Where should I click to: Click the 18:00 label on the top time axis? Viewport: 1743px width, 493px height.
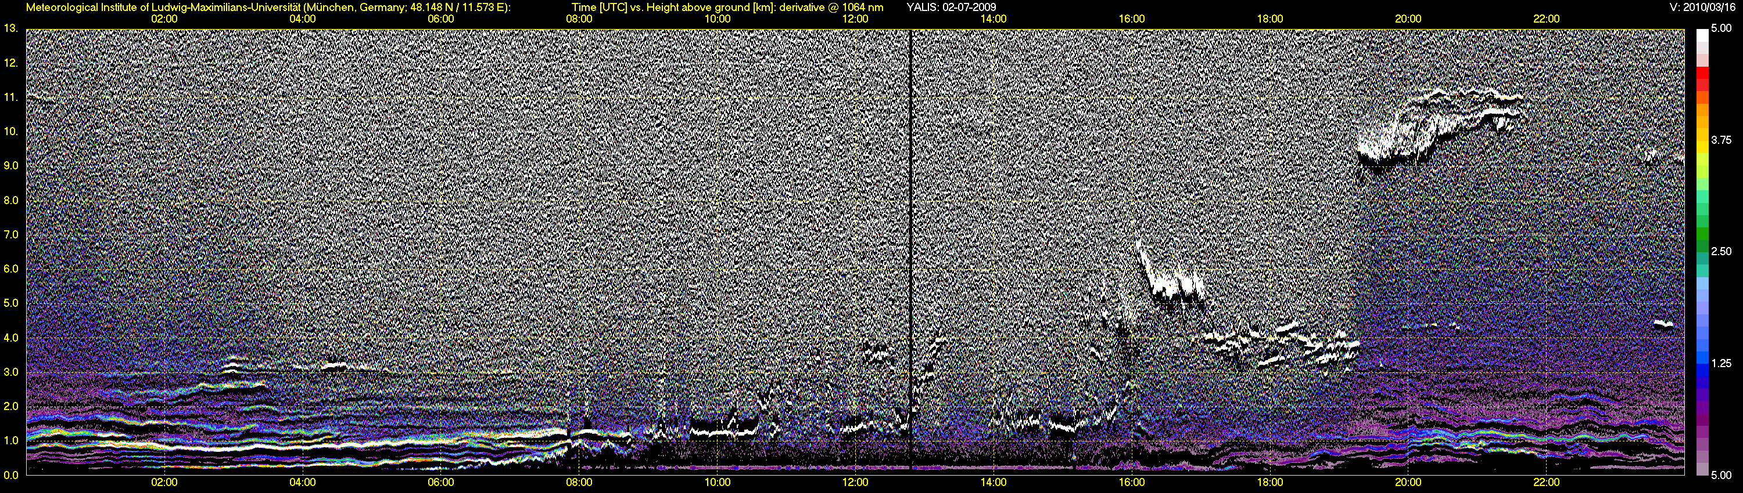(x=1270, y=19)
